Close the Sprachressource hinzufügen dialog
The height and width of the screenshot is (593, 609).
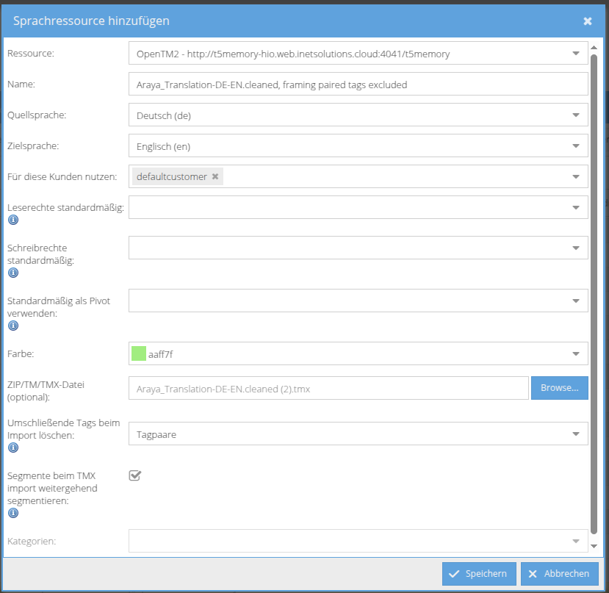(x=588, y=21)
